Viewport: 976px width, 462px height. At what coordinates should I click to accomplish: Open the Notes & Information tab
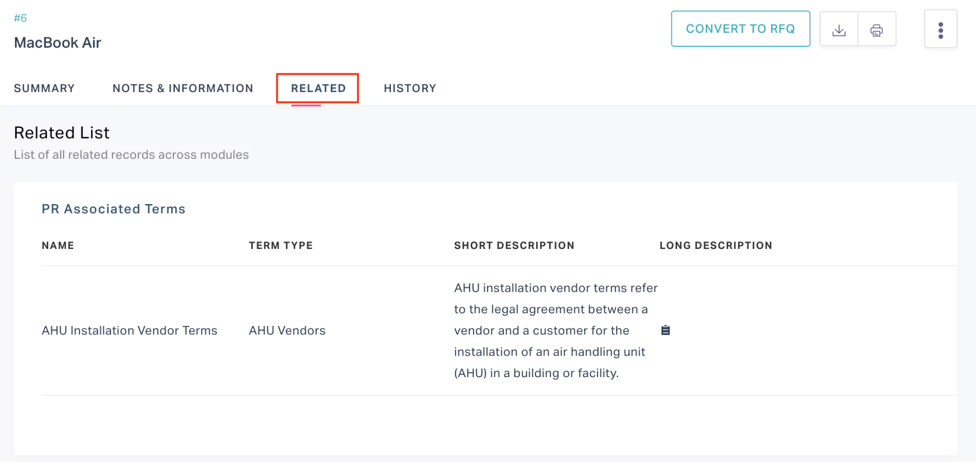click(x=183, y=88)
